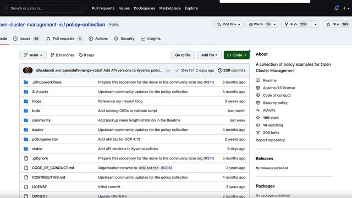This screenshot has width=352, height=198.
Task: Switch to the Insights tab
Action: (x=151, y=38)
